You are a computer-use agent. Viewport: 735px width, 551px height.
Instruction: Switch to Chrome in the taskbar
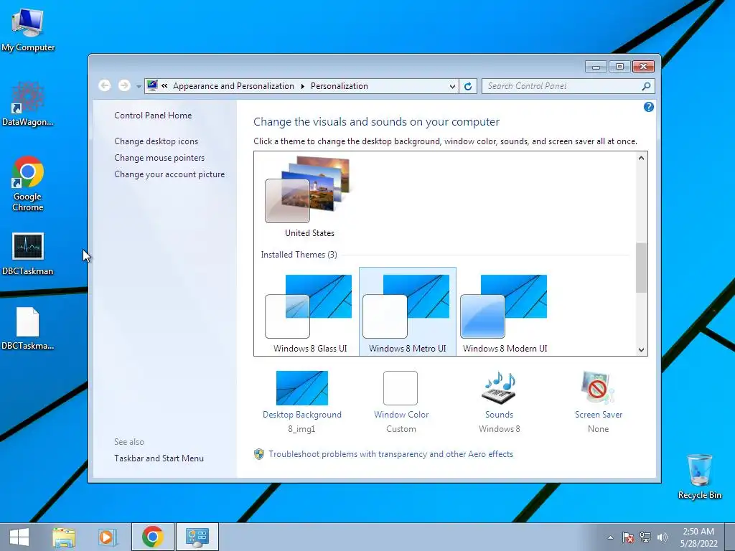click(x=153, y=537)
